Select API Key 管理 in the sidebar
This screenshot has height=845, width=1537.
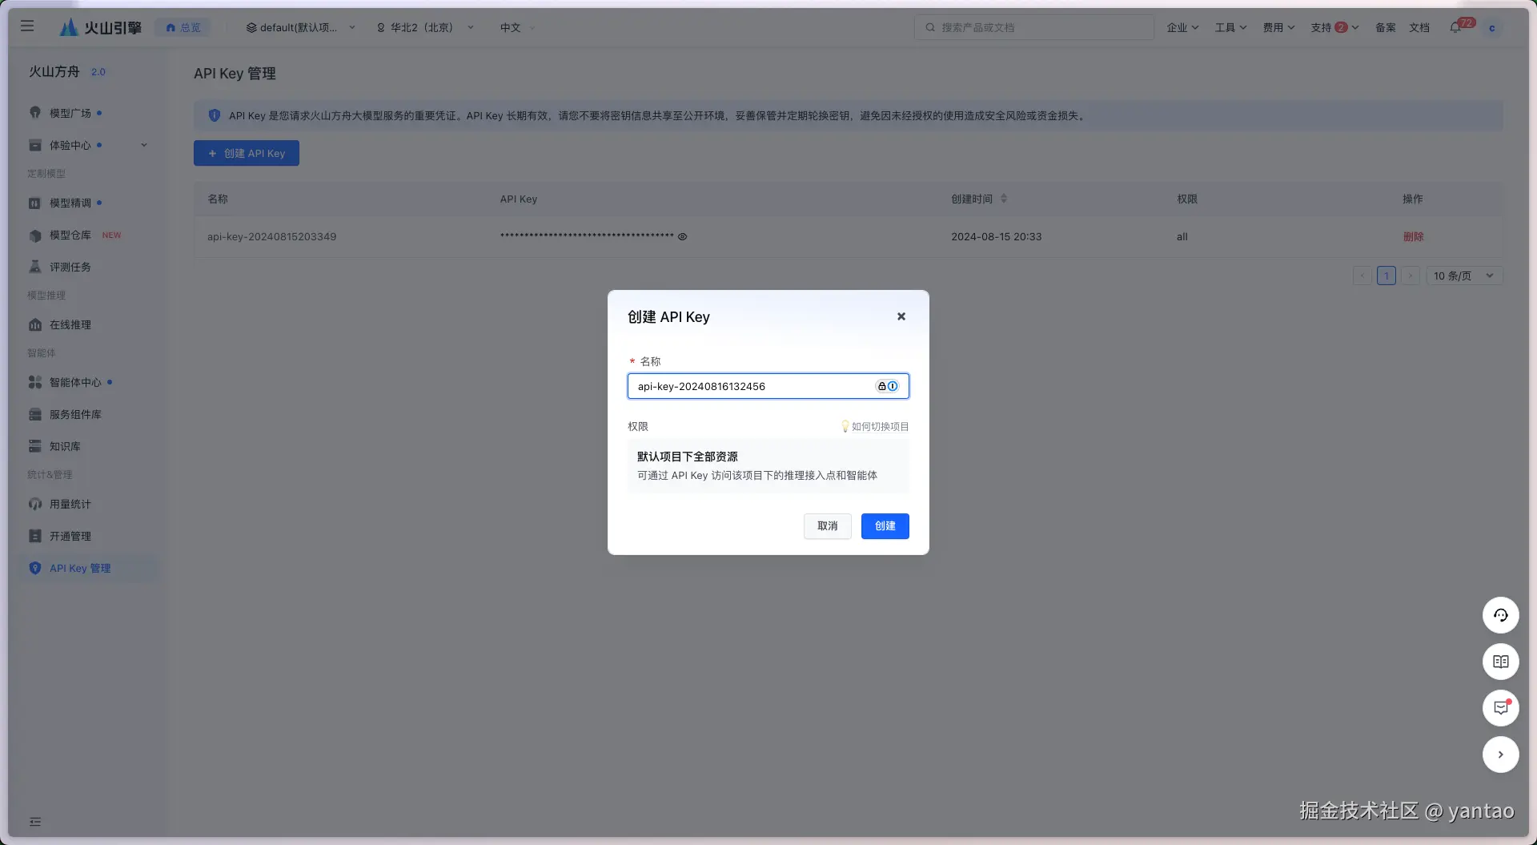click(88, 568)
